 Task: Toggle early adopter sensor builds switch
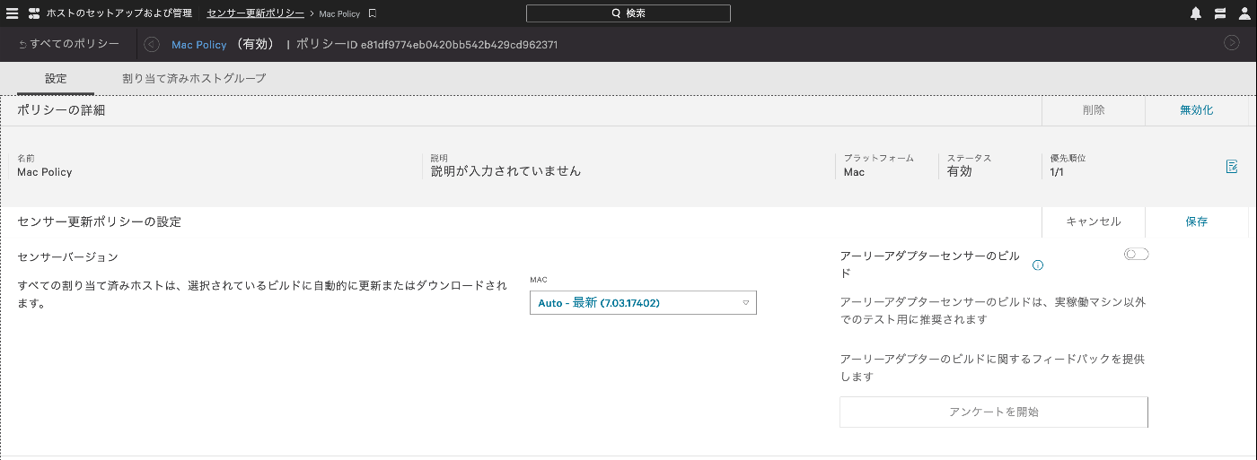tap(1136, 255)
